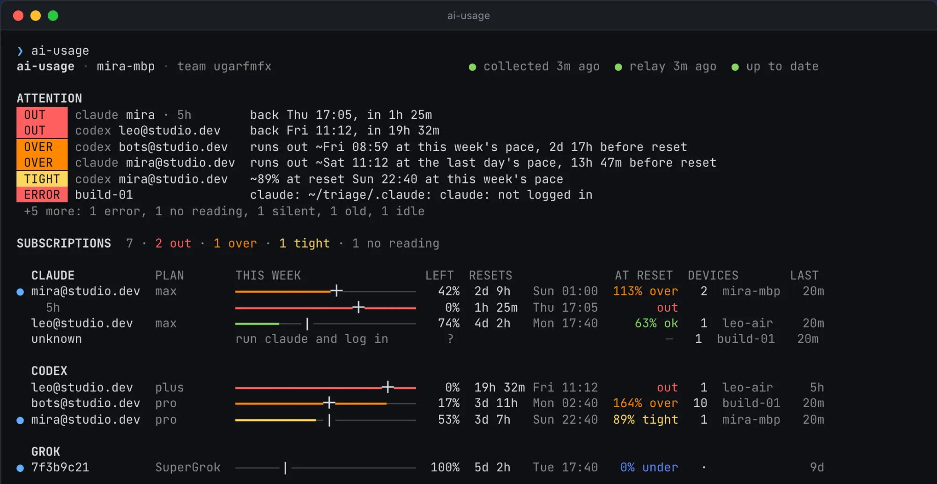Click the green "63% ok" value
The width and height of the screenshot is (937, 484).
coord(656,323)
